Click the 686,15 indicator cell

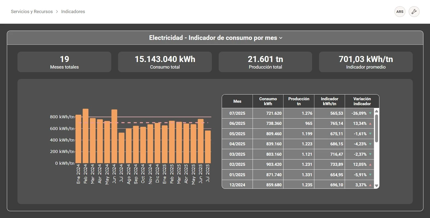coord(329,144)
